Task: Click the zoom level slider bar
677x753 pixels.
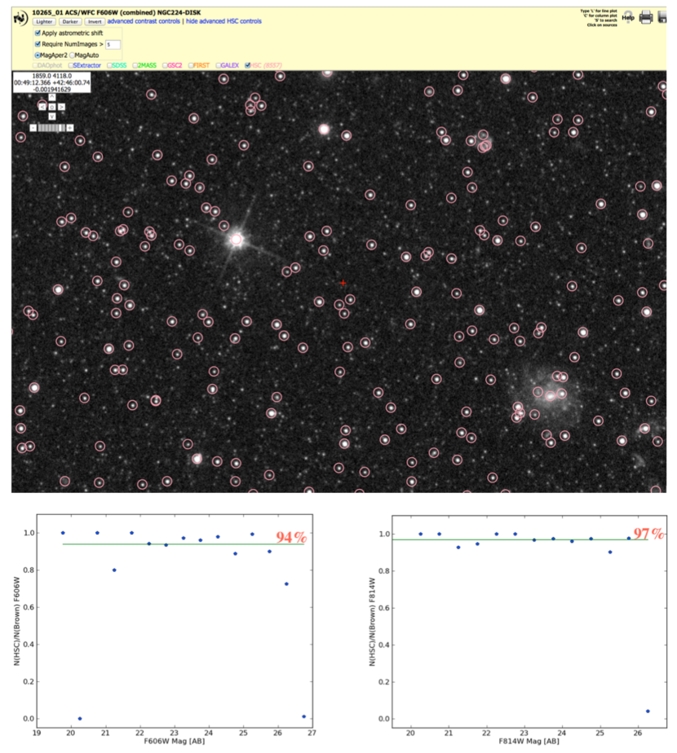Action: click(51, 127)
